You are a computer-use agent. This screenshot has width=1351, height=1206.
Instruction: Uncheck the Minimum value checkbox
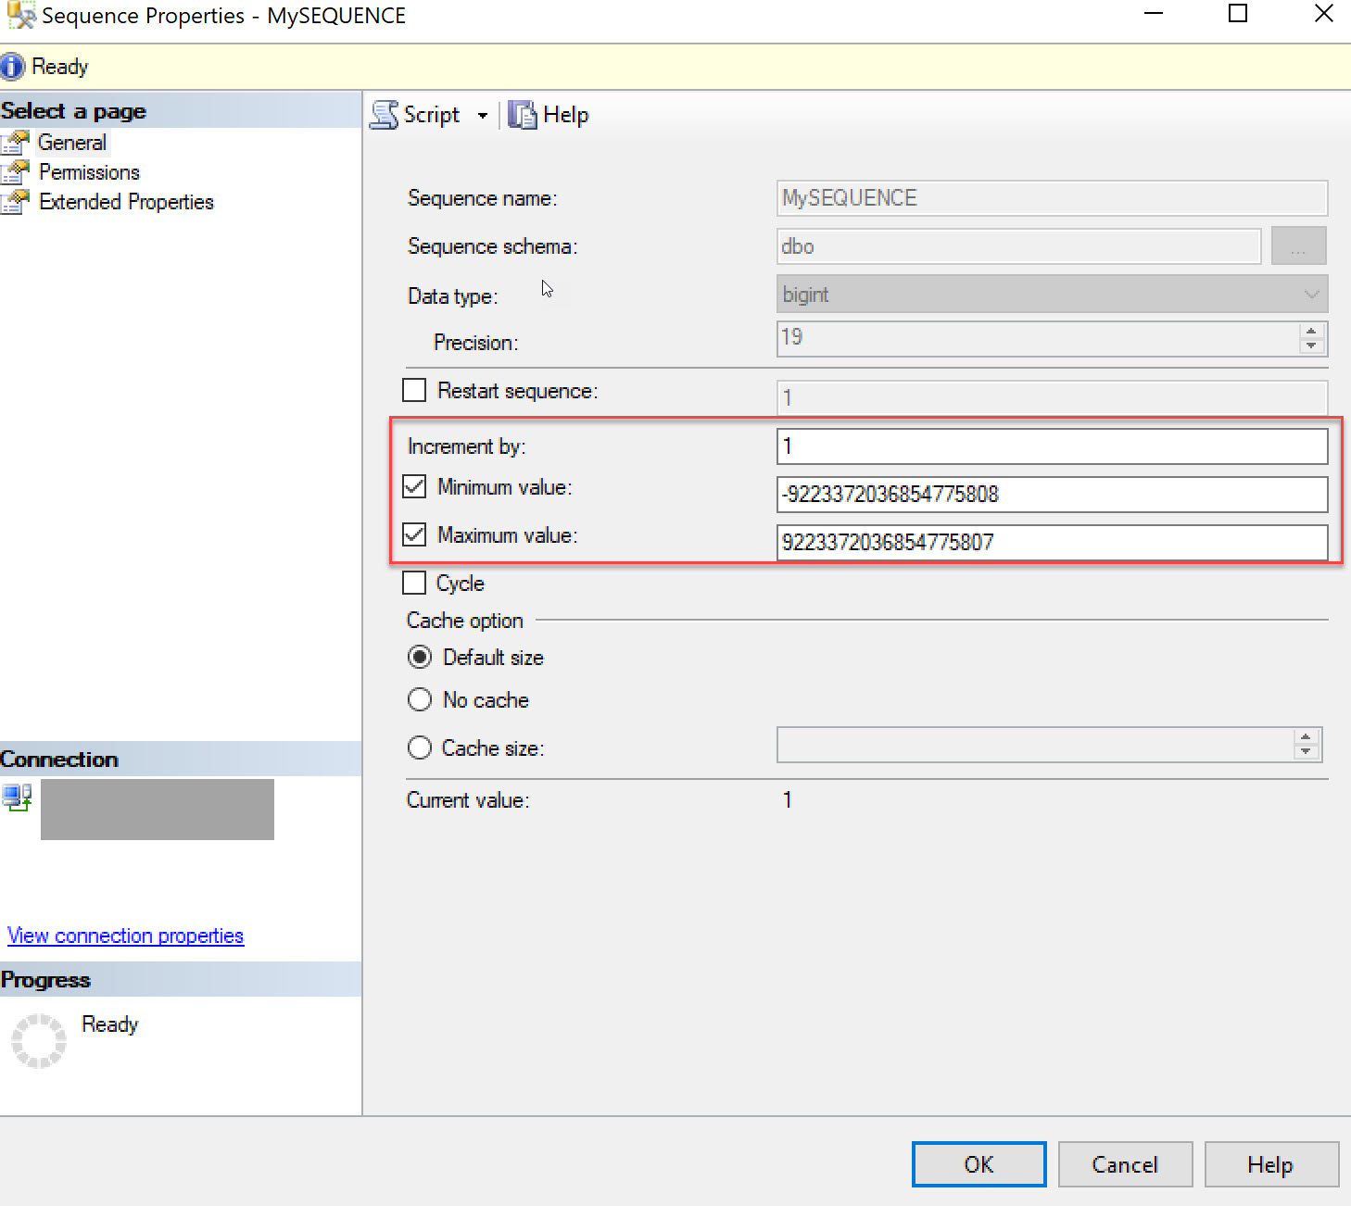(x=414, y=486)
